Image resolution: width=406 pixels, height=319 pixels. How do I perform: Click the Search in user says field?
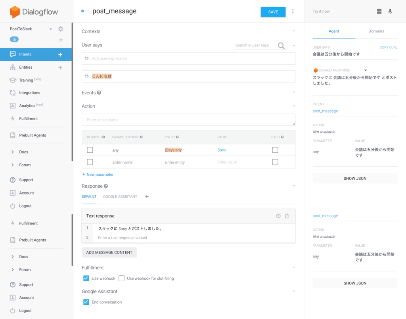coord(255,45)
